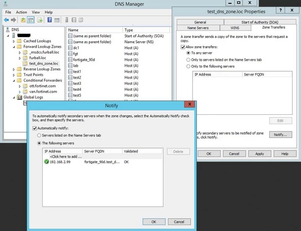The width and height of the screenshot is (301, 231).
Task: Toggle Show/Hide Console Tree toolbar icon
Action: [31, 20]
